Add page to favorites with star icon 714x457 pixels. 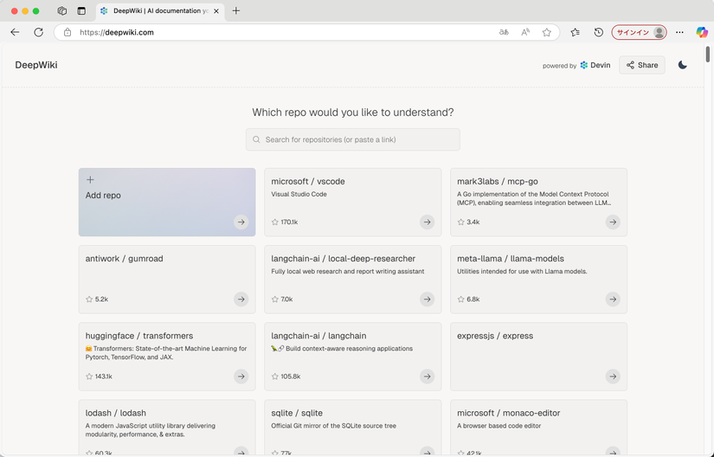(x=547, y=32)
